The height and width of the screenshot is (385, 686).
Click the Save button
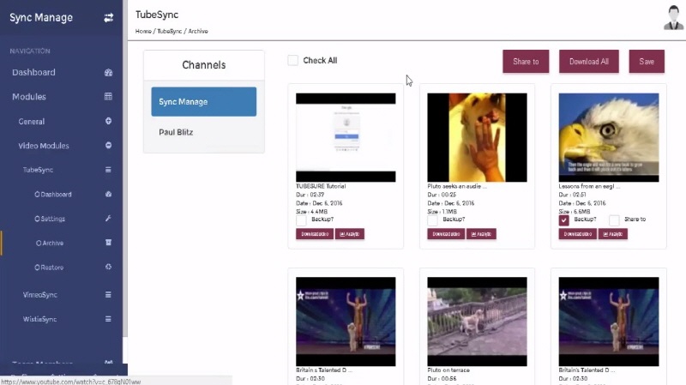click(647, 62)
